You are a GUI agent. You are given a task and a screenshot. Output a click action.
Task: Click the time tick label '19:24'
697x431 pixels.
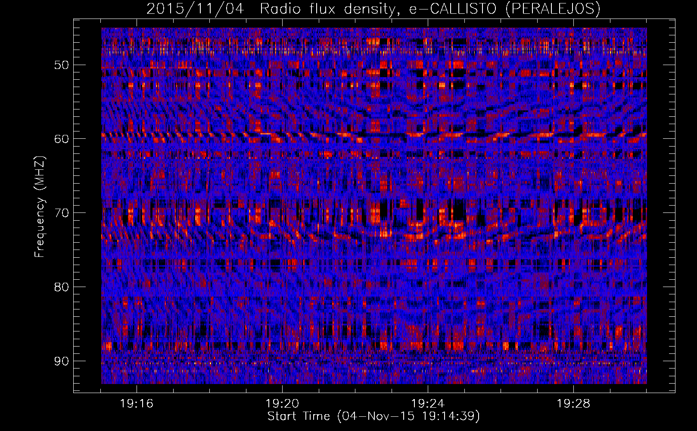pos(428,404)
